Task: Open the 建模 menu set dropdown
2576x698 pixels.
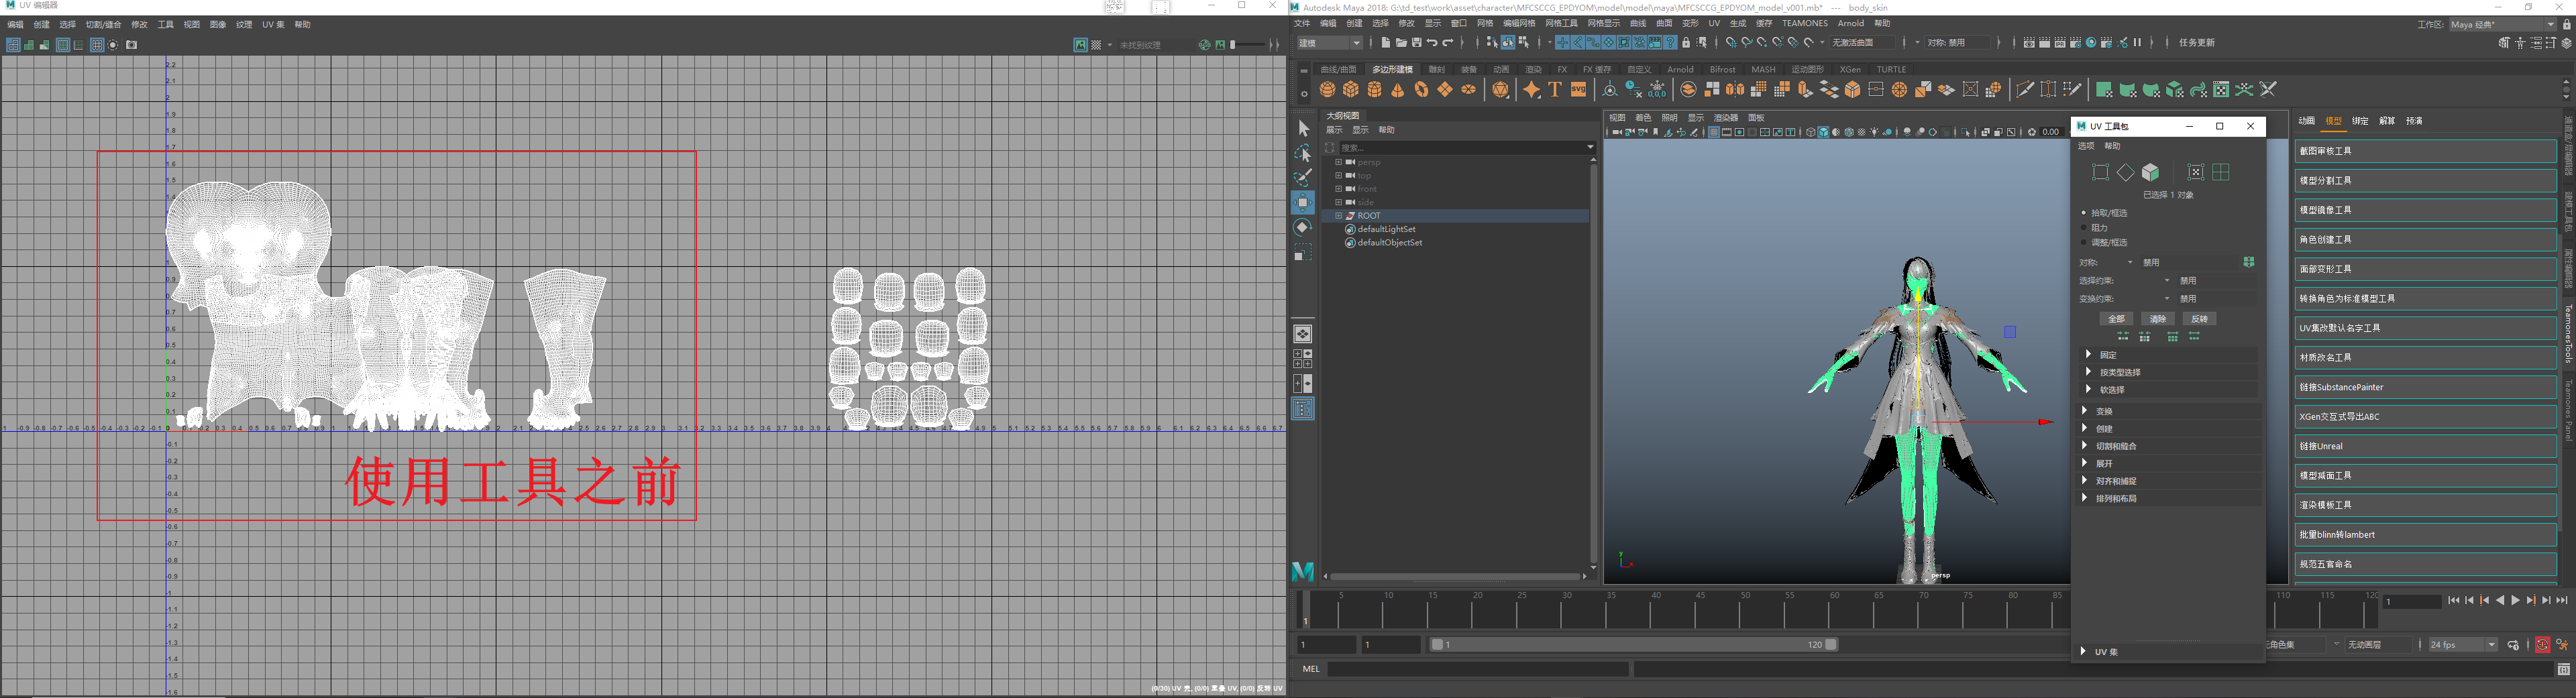Action: coord(1330,43)
